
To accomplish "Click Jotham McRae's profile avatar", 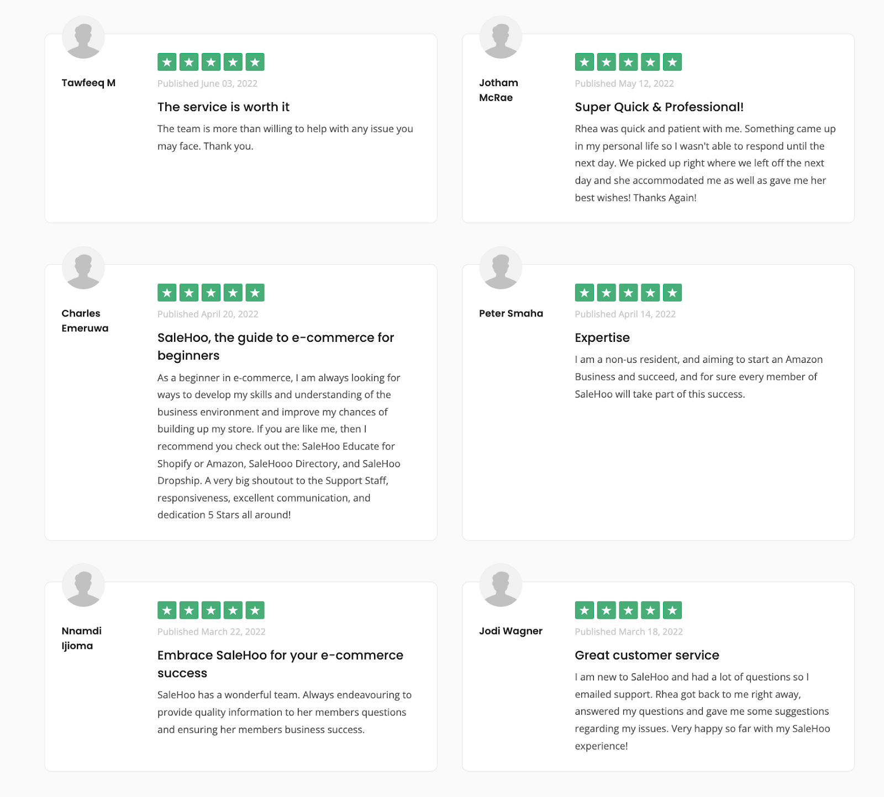I will 501,37.
